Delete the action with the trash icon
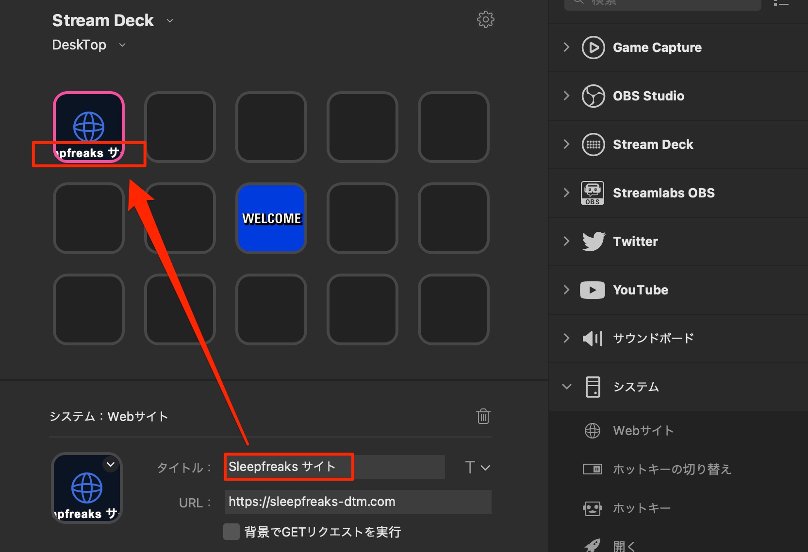 483,416
